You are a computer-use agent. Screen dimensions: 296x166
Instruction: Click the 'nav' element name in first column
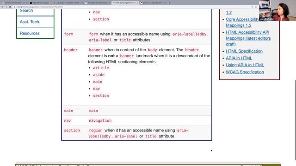click(68, 120)
